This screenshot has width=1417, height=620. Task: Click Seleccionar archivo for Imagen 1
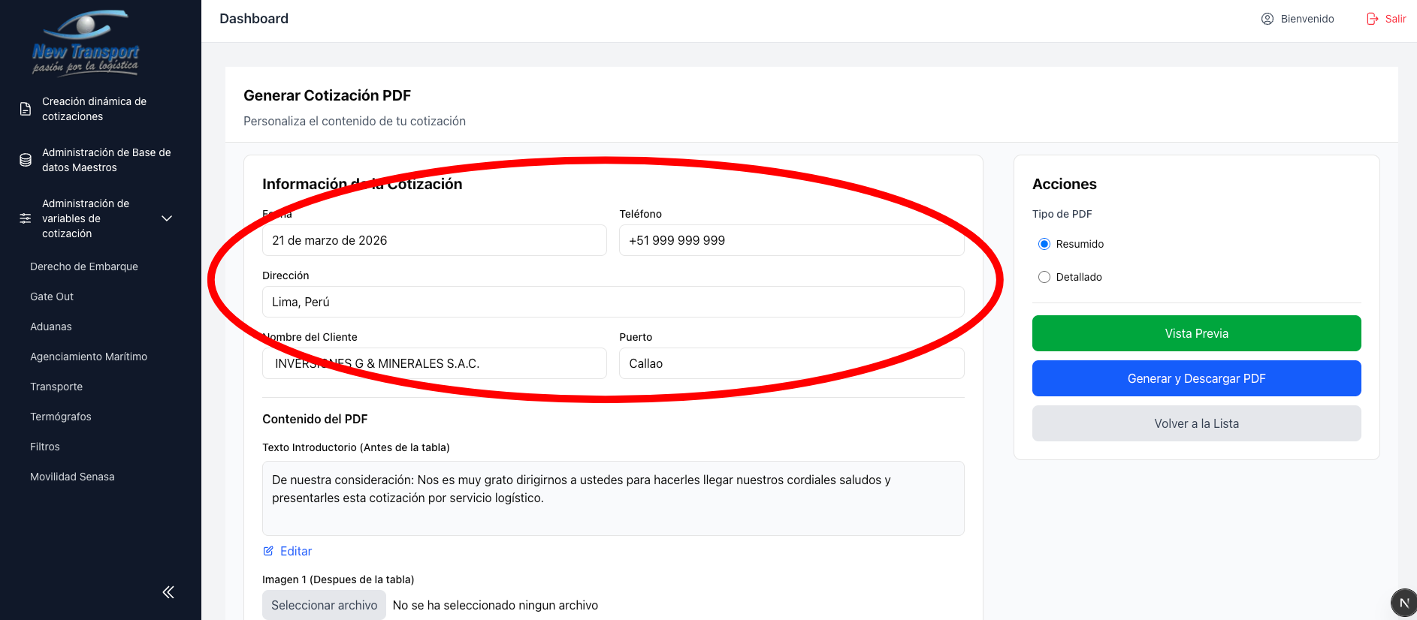click(324, 605)
